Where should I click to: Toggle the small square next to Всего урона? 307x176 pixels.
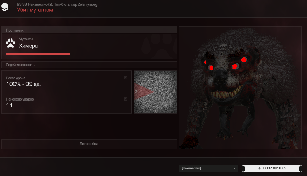pyautogui.click(x=126, y=78)
